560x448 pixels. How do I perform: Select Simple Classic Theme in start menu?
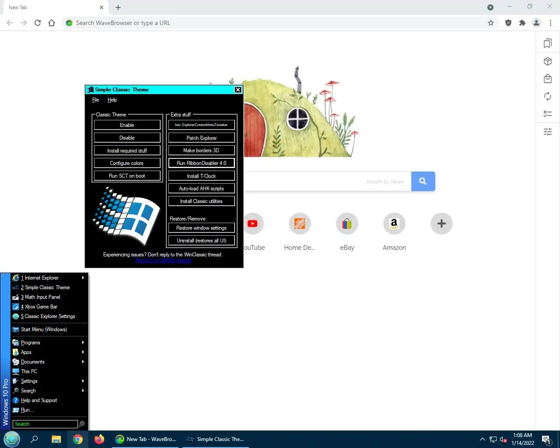49,287
